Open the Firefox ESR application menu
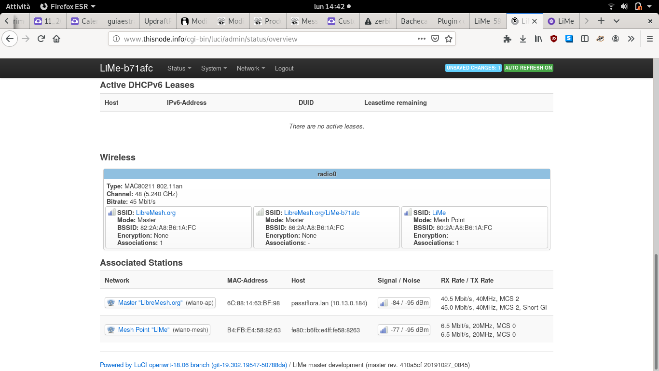This screenshot has width=659, height=371. [68, 6]
